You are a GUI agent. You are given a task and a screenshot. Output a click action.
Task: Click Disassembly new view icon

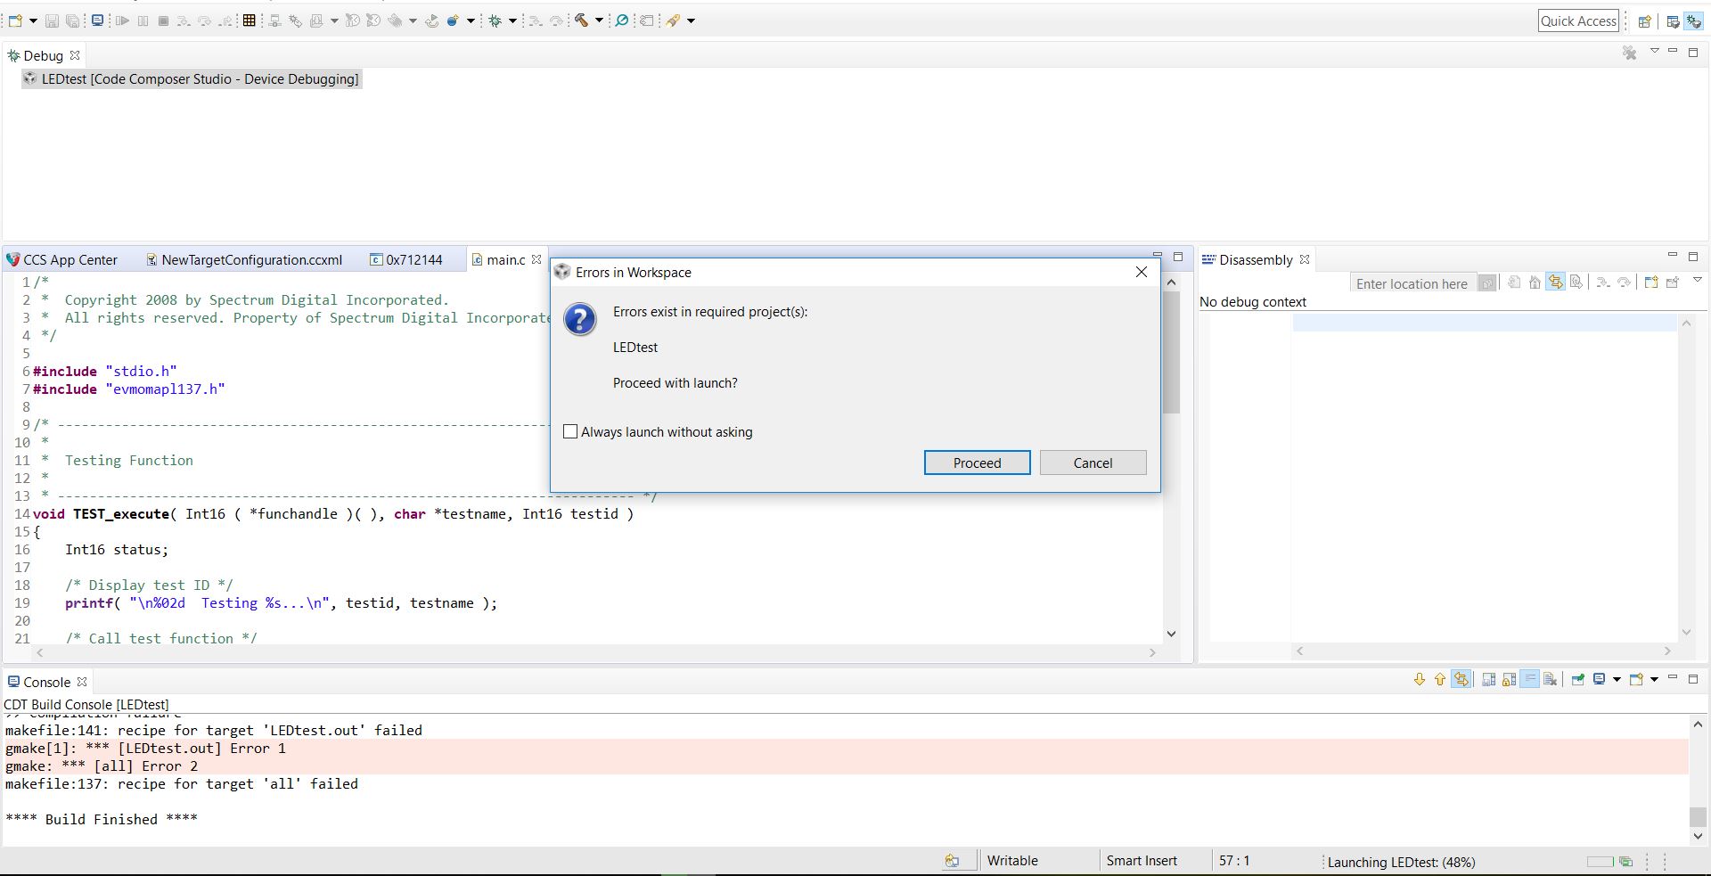click(x=1651, y=282)
